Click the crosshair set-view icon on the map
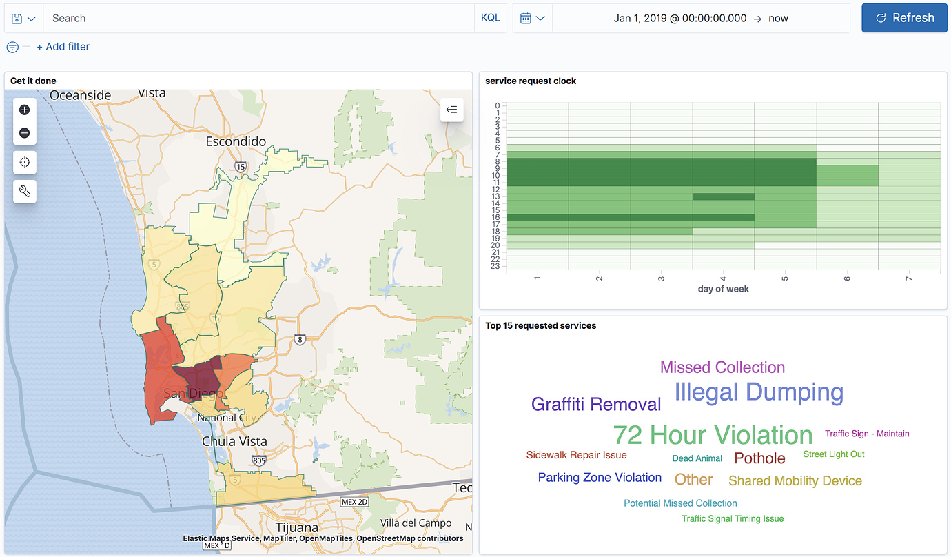Viewport: 951px width, 557px height. point(24,162)
